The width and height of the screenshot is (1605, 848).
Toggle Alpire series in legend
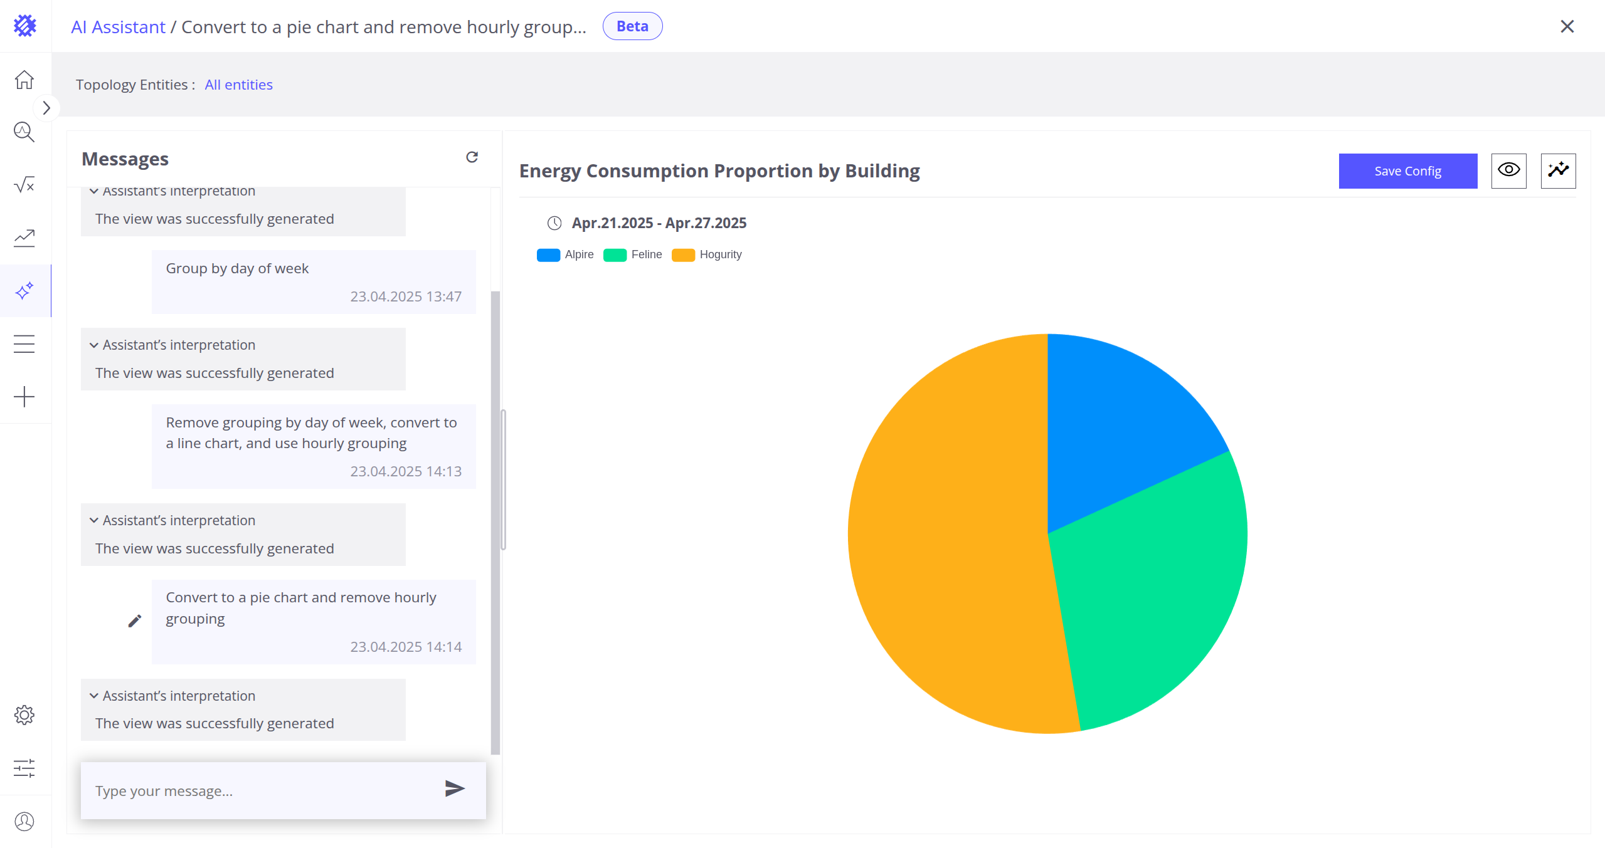[565, 254]
